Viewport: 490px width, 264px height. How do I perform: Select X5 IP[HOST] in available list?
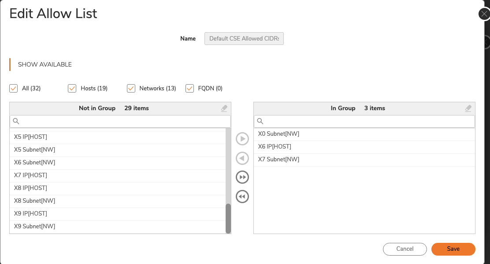click(x=30, y=137)
